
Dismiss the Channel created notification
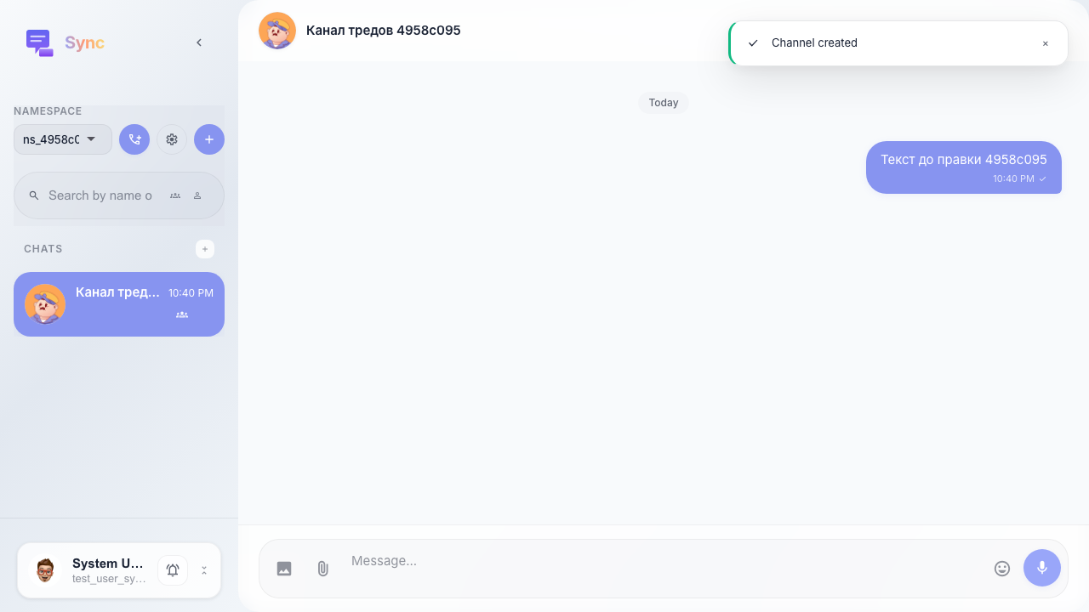coord(1046,43)
